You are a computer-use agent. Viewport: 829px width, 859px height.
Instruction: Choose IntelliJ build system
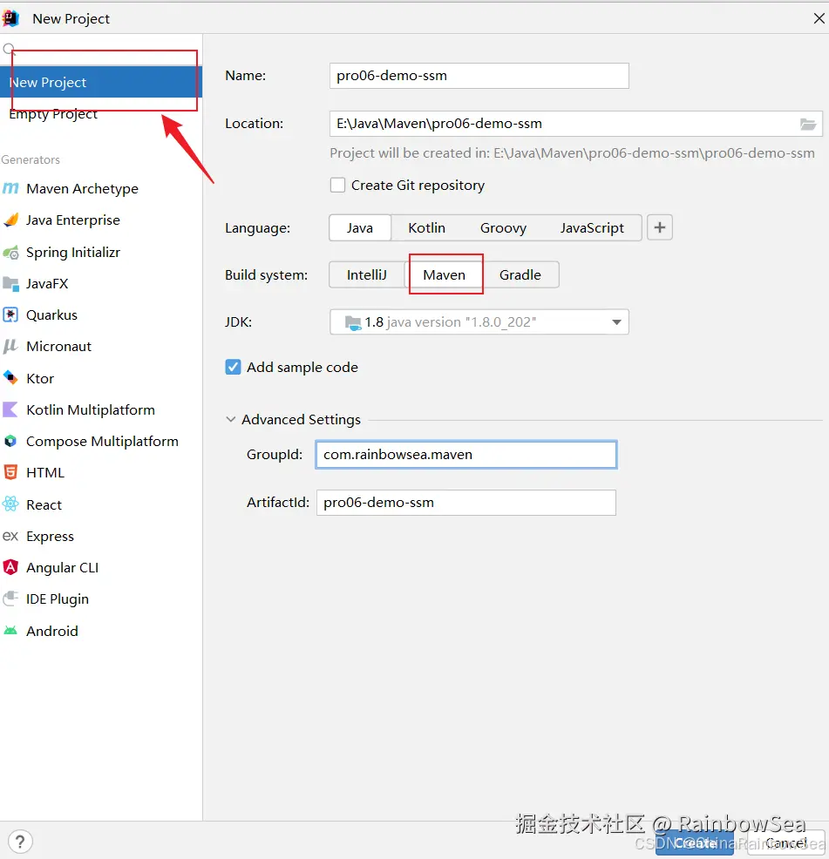[367, 275]
